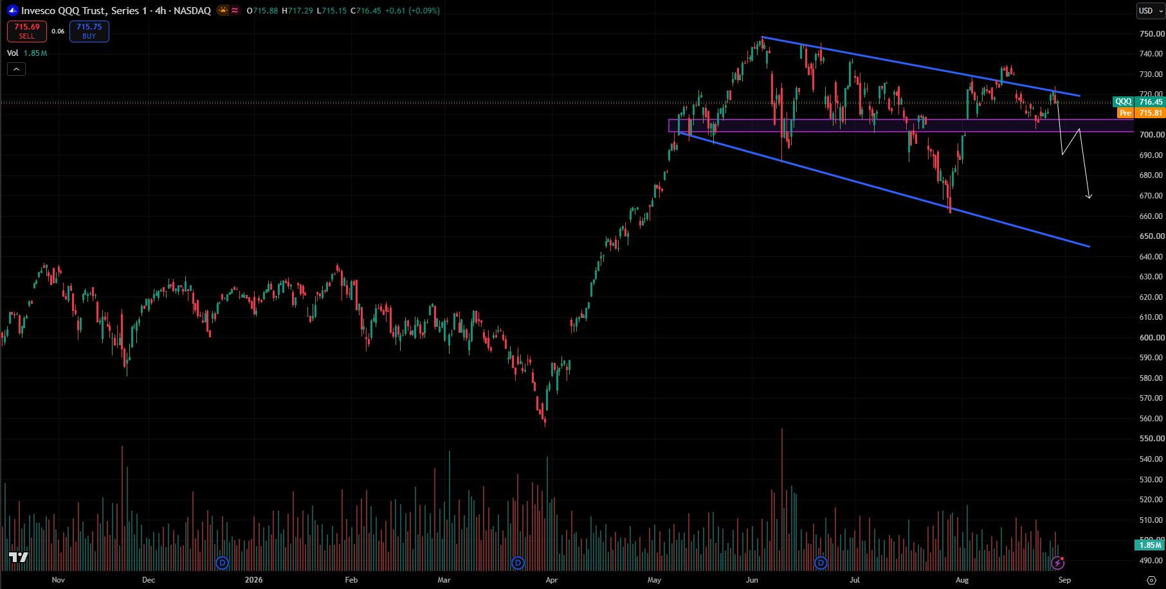This screenshot has width=1166, height=589.
Task: Click the low price value L715.15
Action: [332, 10]
